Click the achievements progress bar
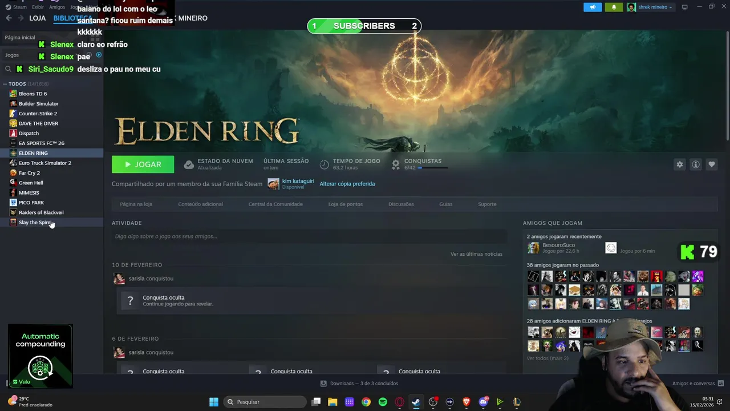730x411 pixels. pyautogui.click(x=433, y=168)
